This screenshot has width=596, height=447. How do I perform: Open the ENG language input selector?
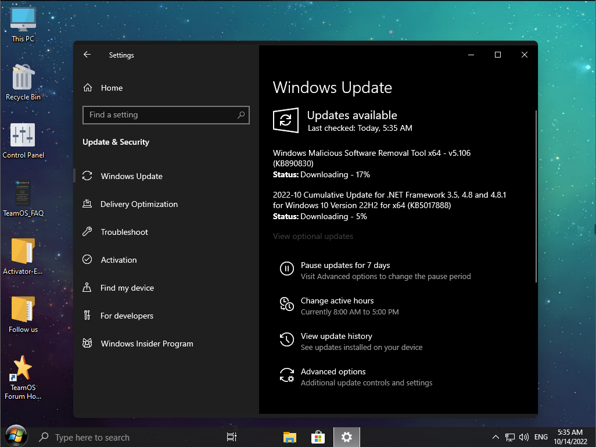pos(541,437)
